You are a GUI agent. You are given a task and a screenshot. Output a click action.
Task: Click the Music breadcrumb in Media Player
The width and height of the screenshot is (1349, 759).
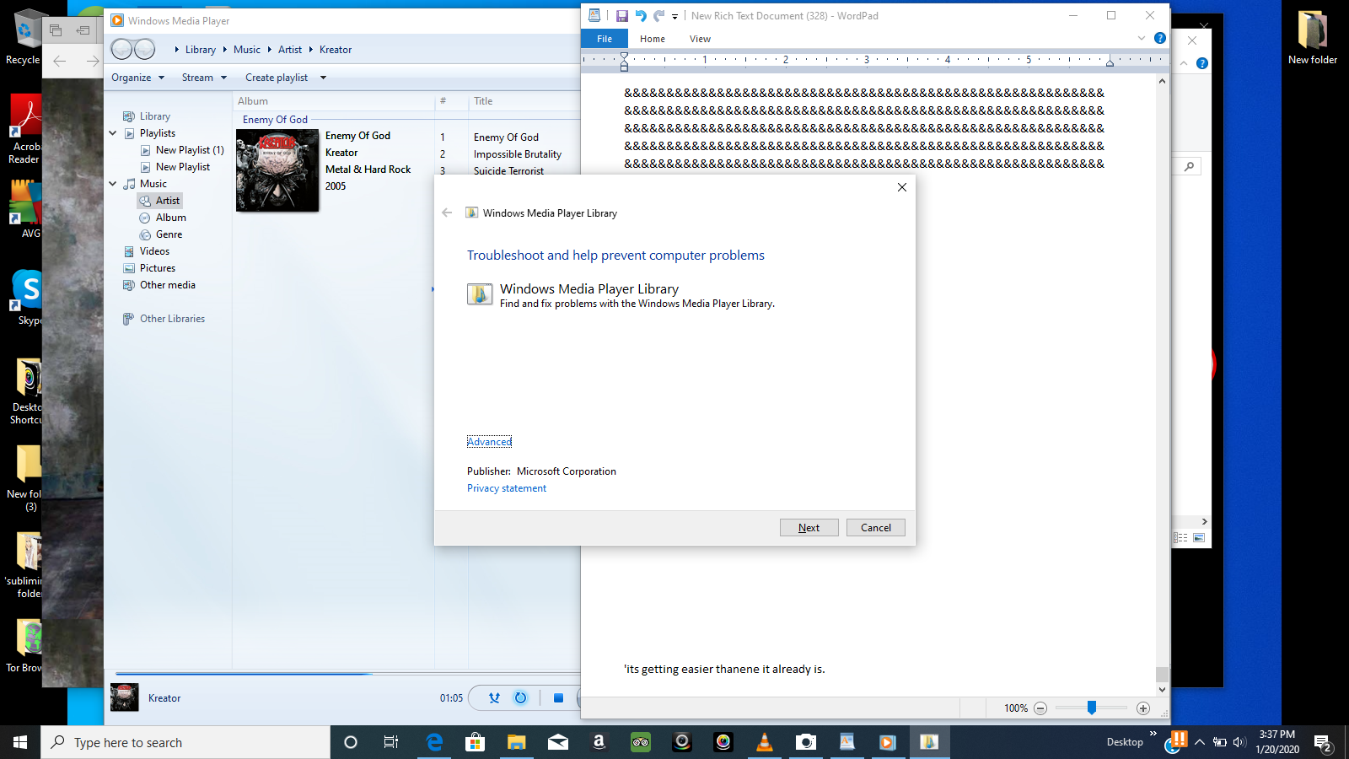(x=247, y=50)
